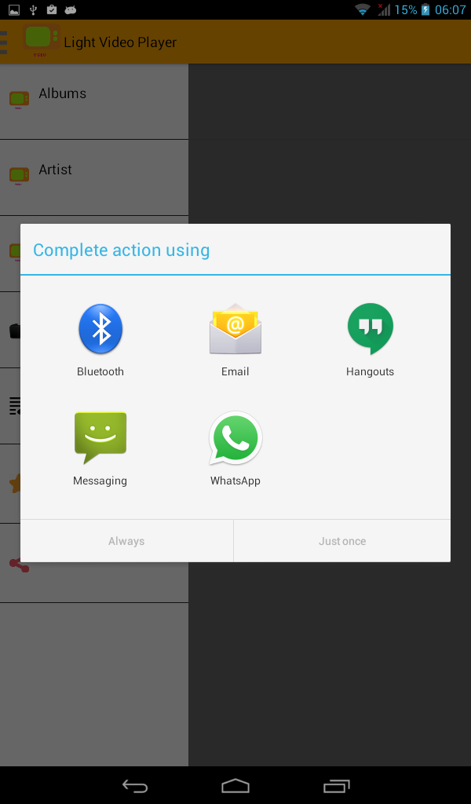Viewport: 471px width, 804px height.
Task: Tap the Light Video Player logo
Action: (41, 40)
